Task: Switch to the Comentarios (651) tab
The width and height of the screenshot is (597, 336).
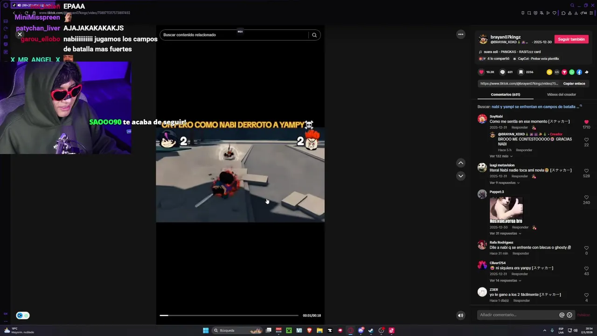Action: (505, 95)
